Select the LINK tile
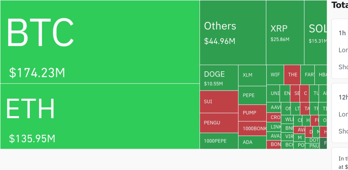Screen dimensions: 348x170 274,127
